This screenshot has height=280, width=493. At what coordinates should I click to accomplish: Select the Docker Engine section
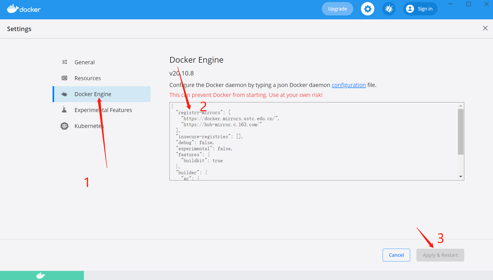pyautogui.click(x=101, y=94)
